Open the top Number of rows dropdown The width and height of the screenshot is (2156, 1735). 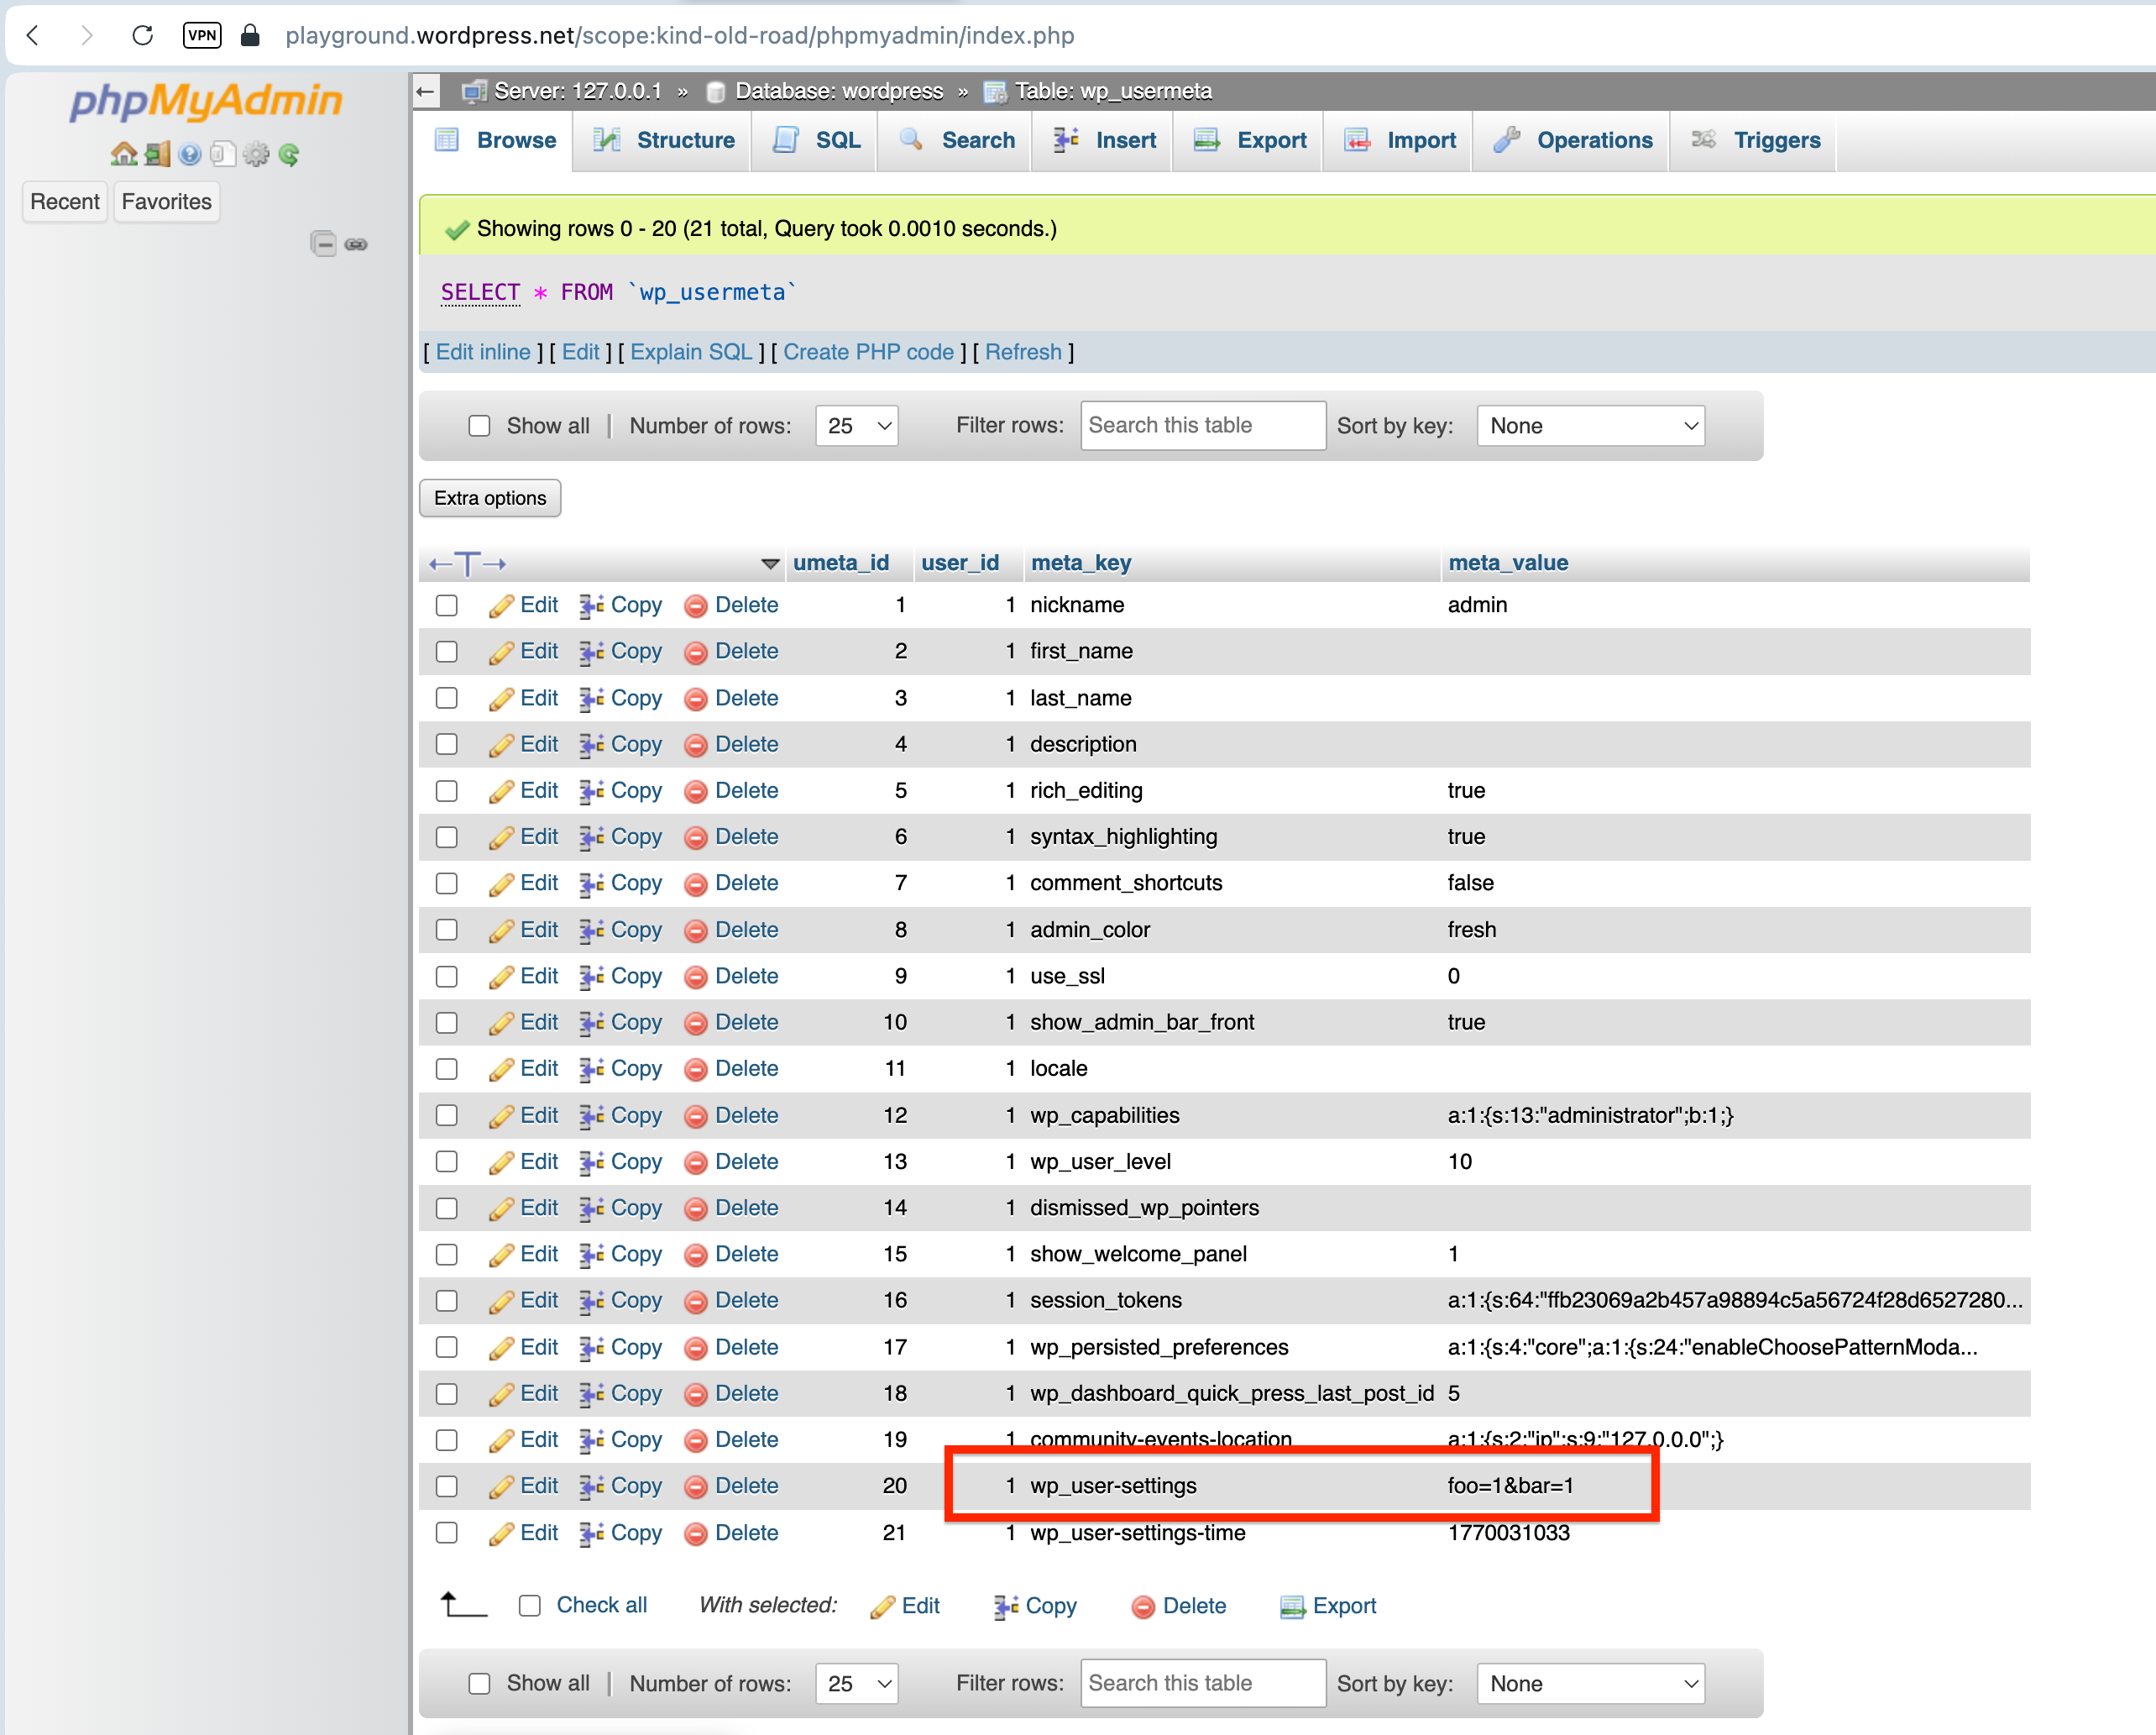tap(857, 426)
